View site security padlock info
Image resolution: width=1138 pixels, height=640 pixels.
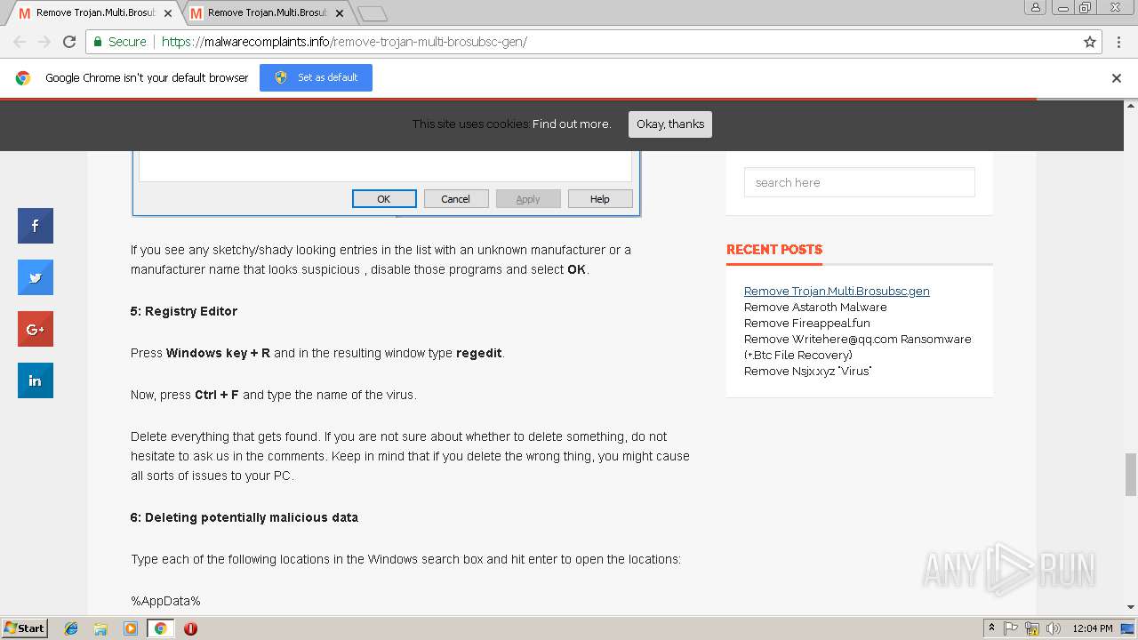(98, 42)
